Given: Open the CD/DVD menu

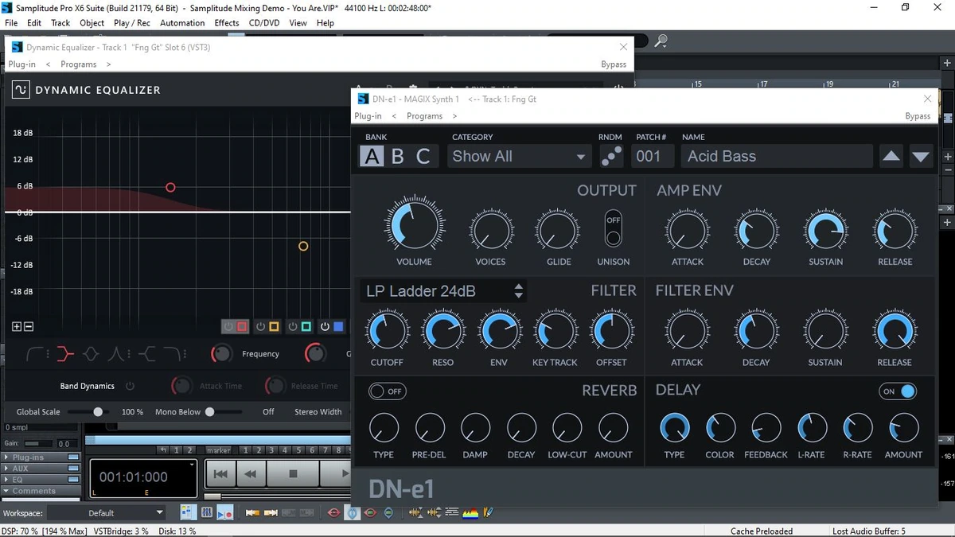Looking at the screenshot, I should pyautogui.click(x=264, y=23).
